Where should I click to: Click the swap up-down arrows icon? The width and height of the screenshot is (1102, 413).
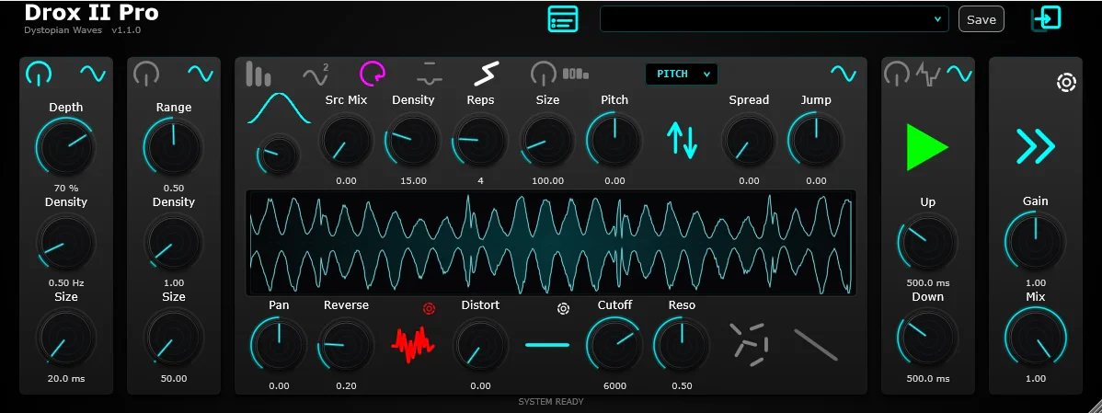click(682, 139)
